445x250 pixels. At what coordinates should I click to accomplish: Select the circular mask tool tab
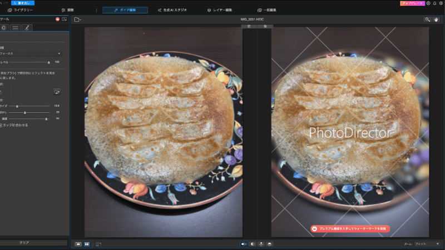[4, 27]
